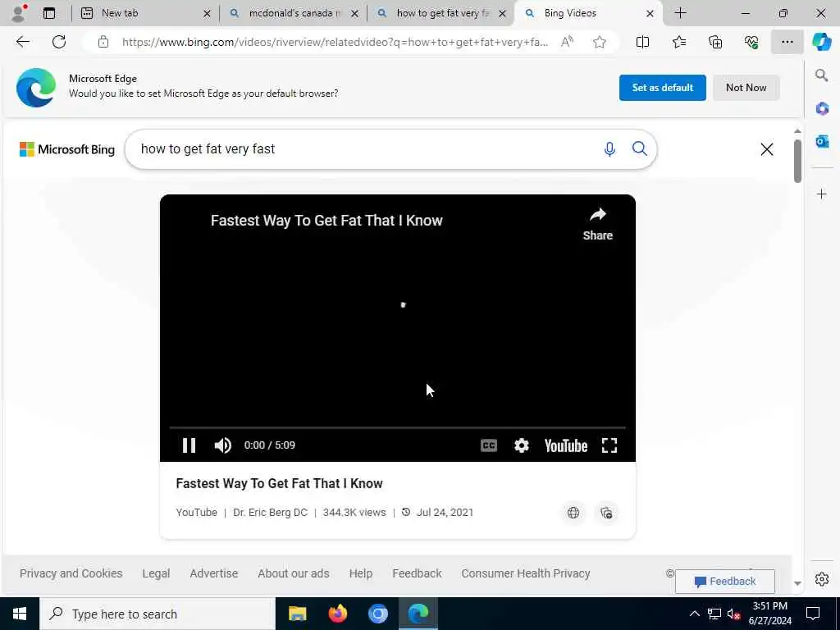840x630 pixels.
Task: Close the mcdonald's canada tab
Action: coord(354,13)
